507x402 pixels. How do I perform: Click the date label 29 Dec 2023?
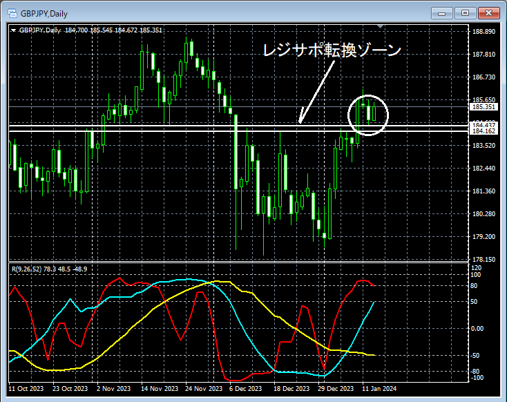tap(336, 389)
